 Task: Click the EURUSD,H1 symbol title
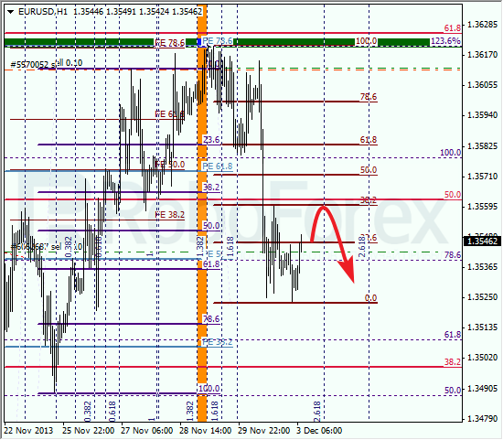[43, 12]
